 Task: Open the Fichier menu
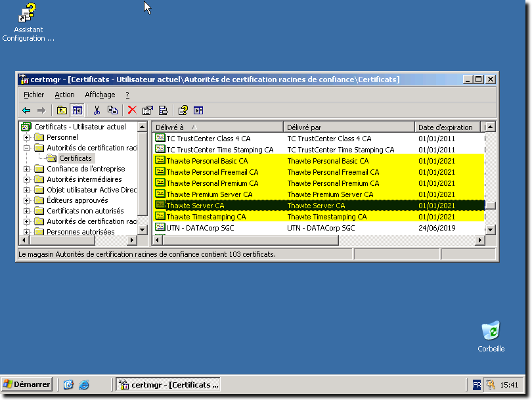coord(34,95)
